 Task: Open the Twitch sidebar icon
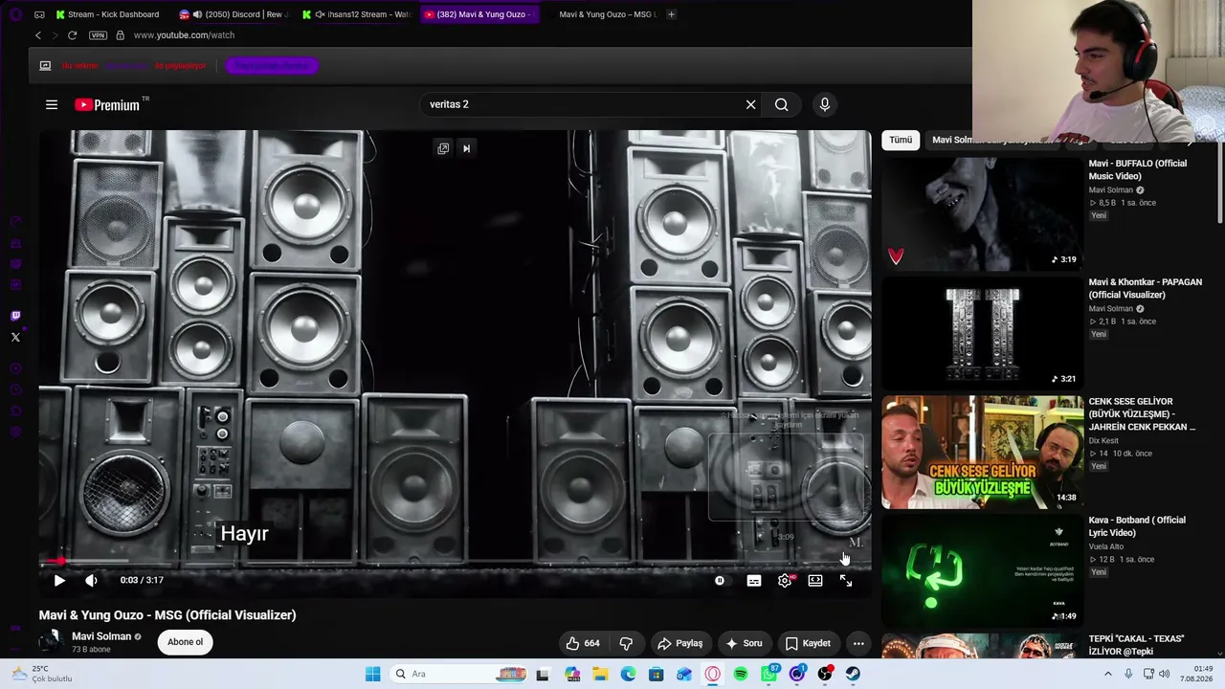(15, 316)
